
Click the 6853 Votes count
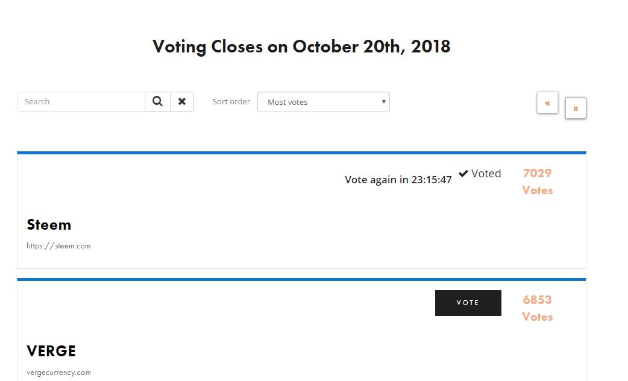point(537,308)
